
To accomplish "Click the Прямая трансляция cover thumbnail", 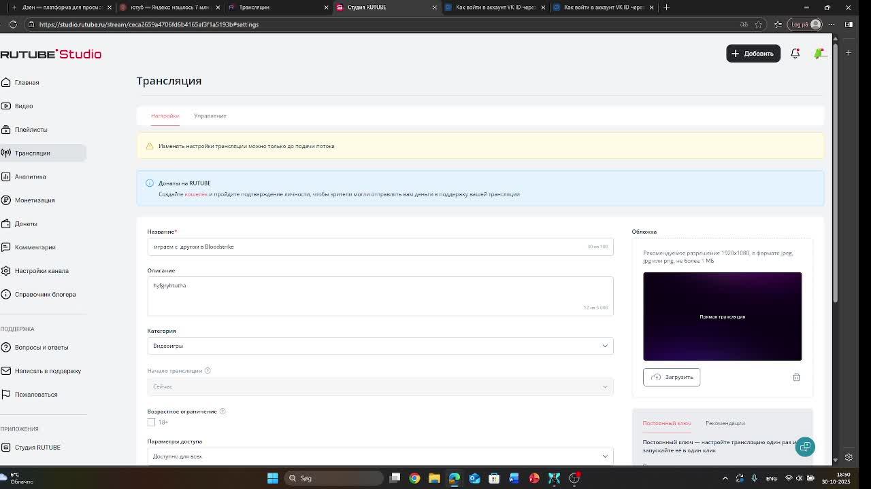I will click(x=723, y=316).
